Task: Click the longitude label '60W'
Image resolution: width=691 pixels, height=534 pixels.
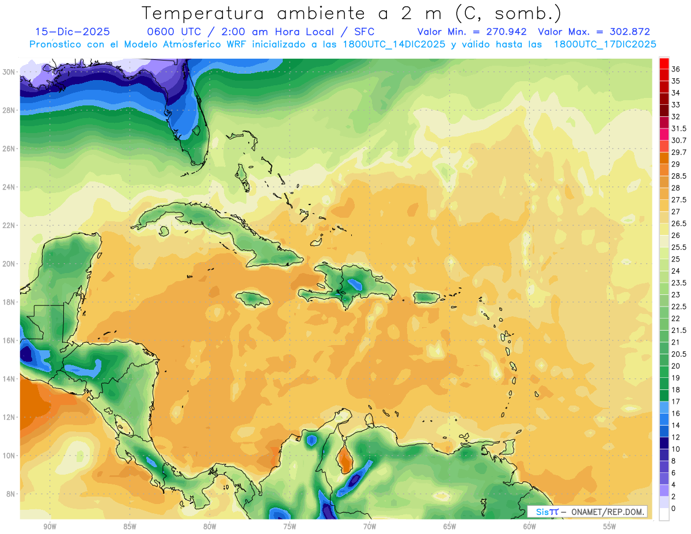Action: pos(530,527)
